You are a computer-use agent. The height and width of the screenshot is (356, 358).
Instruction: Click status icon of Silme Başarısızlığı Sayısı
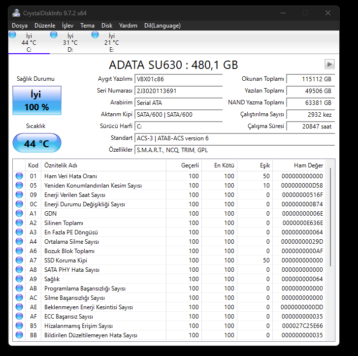[19, 297]
